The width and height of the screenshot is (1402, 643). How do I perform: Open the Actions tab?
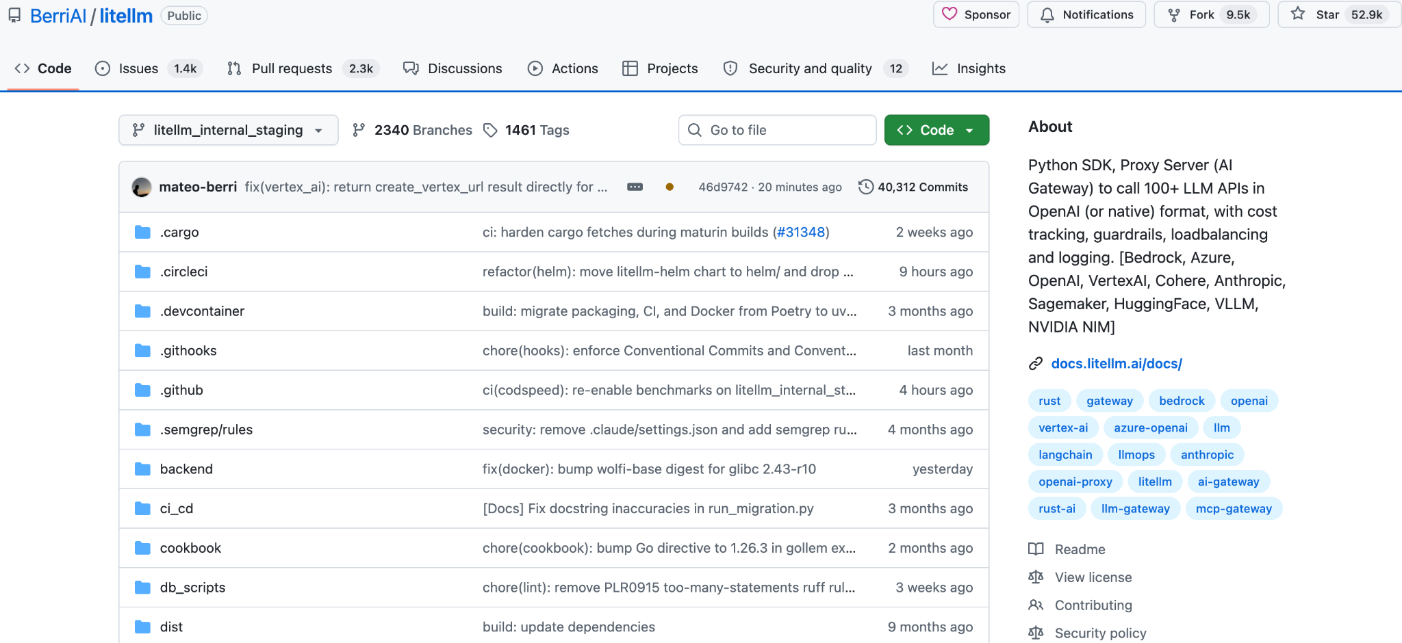pyautogui.click(x=563, y=68)
